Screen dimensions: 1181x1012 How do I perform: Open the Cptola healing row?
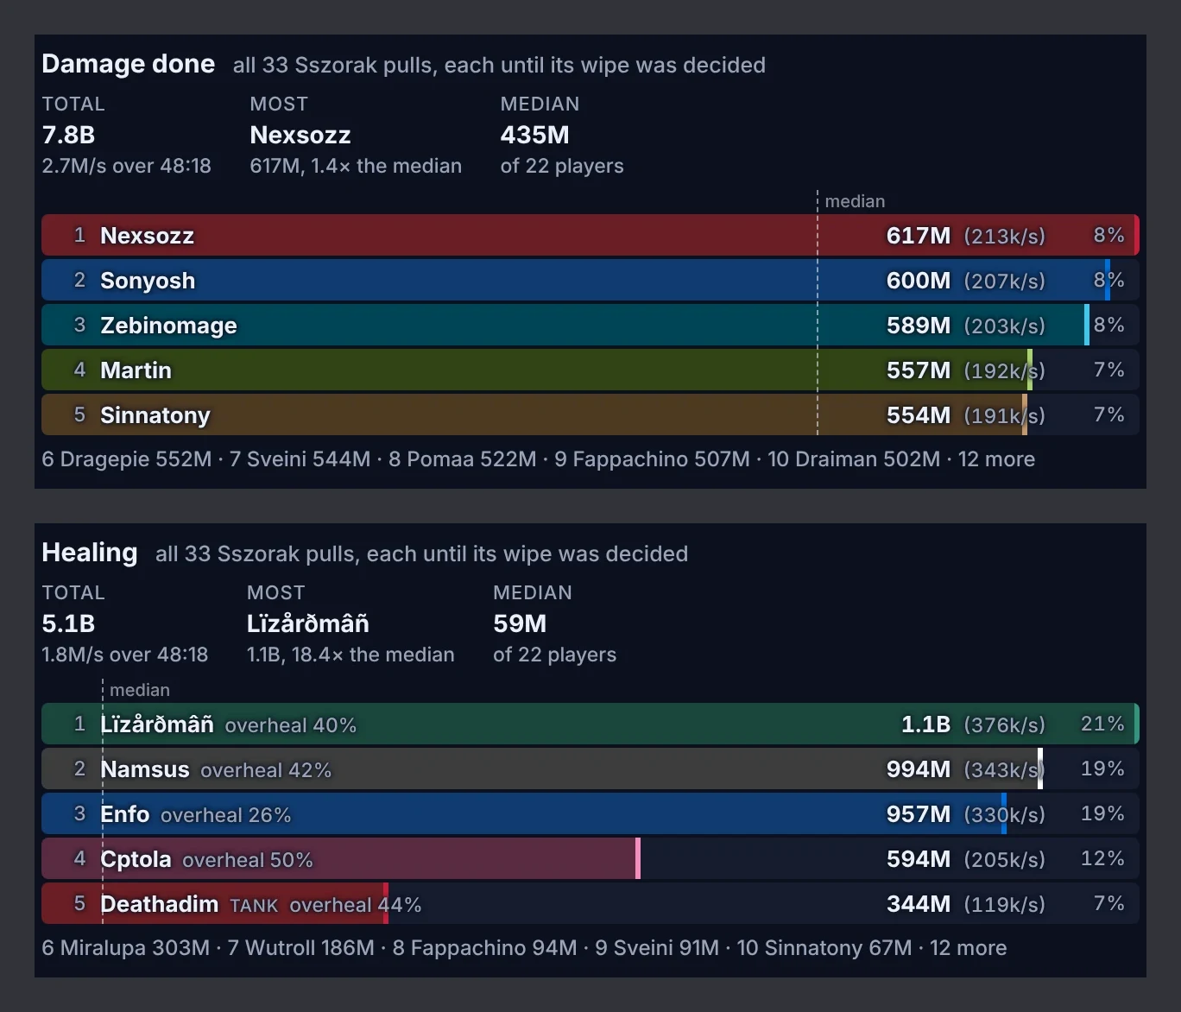(x=590, y=858)
